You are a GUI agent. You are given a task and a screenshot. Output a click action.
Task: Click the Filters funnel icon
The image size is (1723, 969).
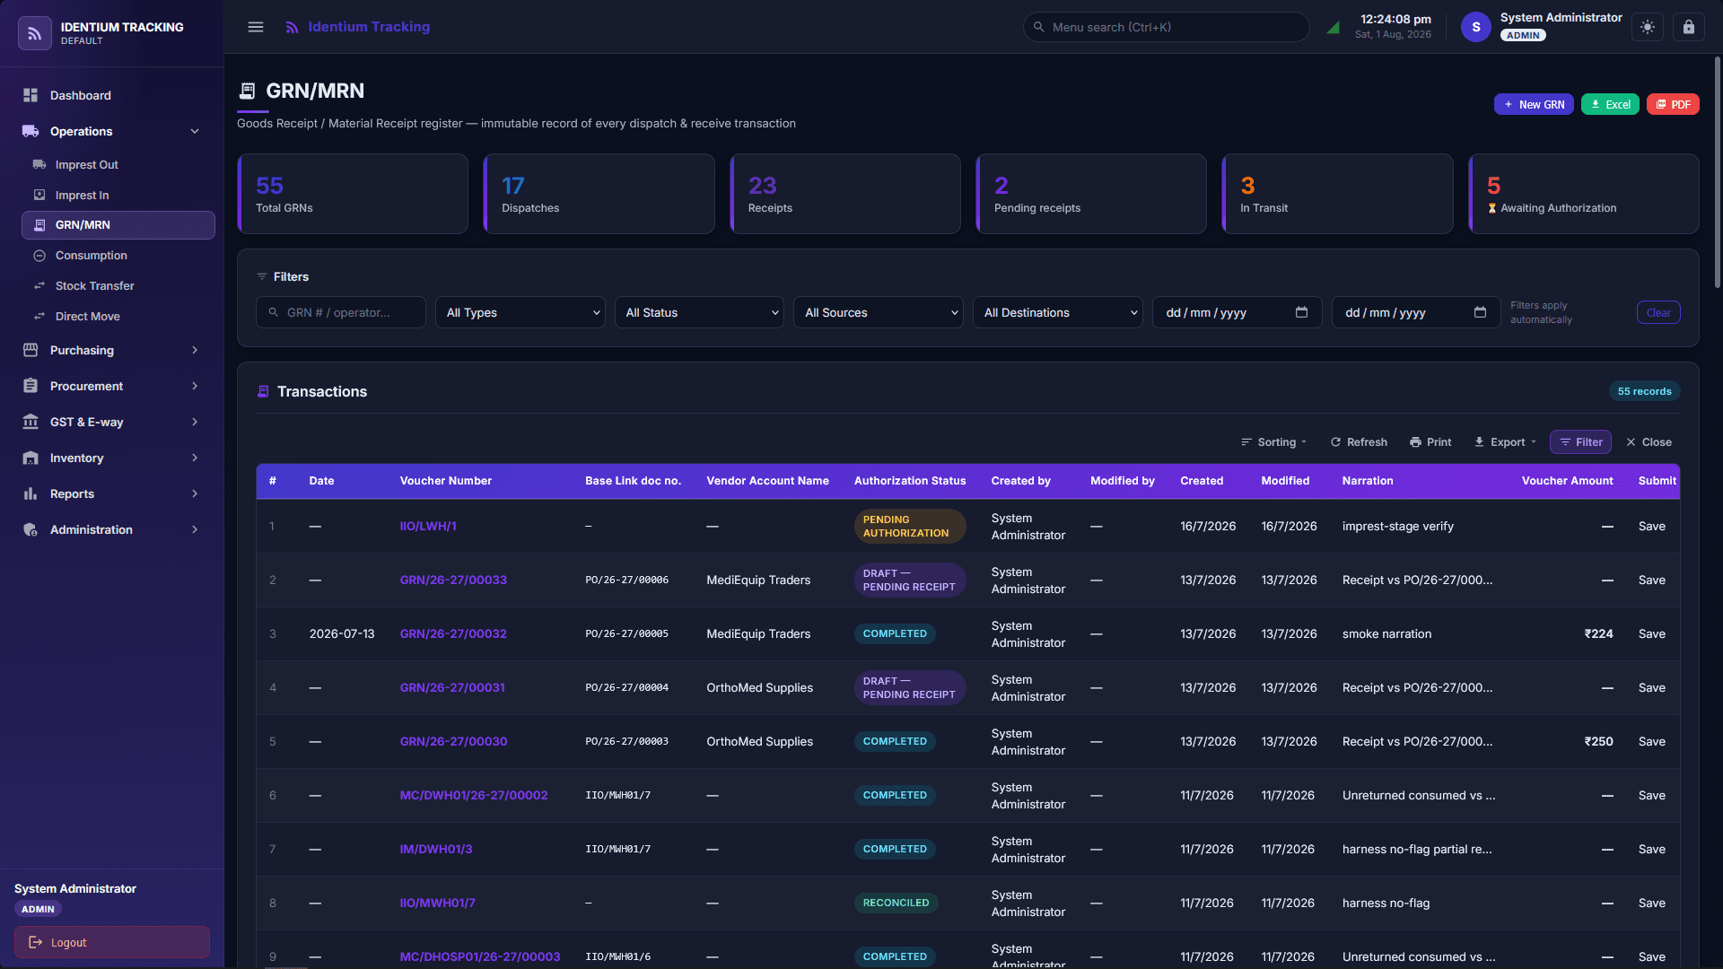(x=262, y=276)
